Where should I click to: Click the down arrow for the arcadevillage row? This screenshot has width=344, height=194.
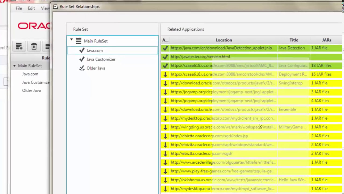tap(165, 162)
